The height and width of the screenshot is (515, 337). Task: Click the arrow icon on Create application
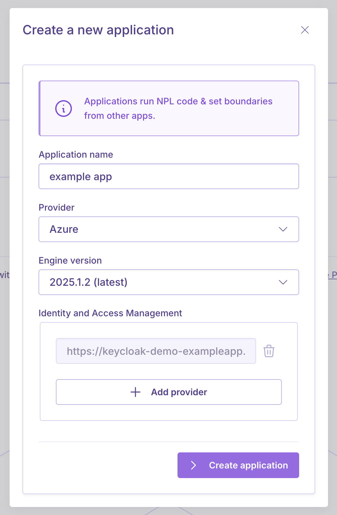tap(194, 465)
